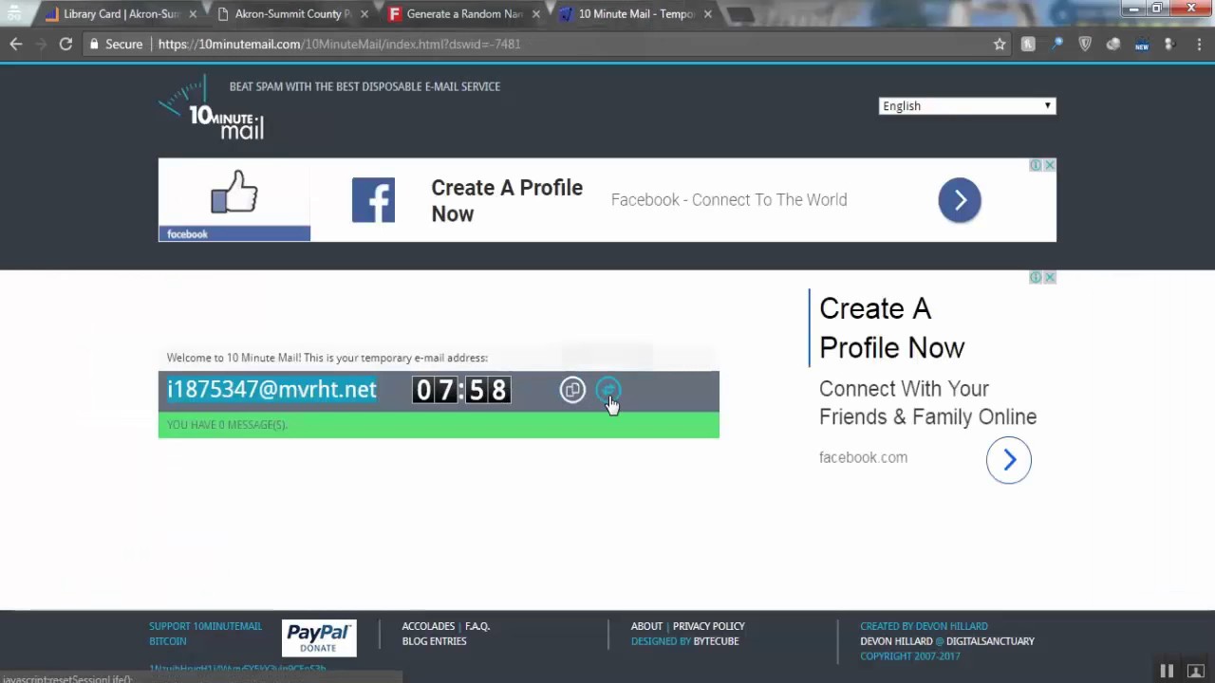Click the 'You have 0 message(s)' bar
The width and height of the screenshot is (1215, 683).
coord(439,425)
